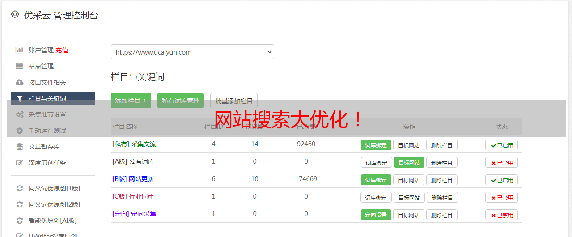Click the 添加栏目 + button
The height and width of the screenshot is (237, 572).
click(x=131, y=101)
